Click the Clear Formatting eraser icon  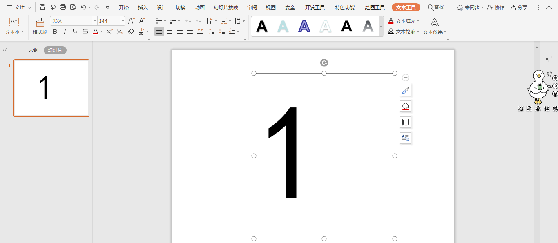click(131, 31)
